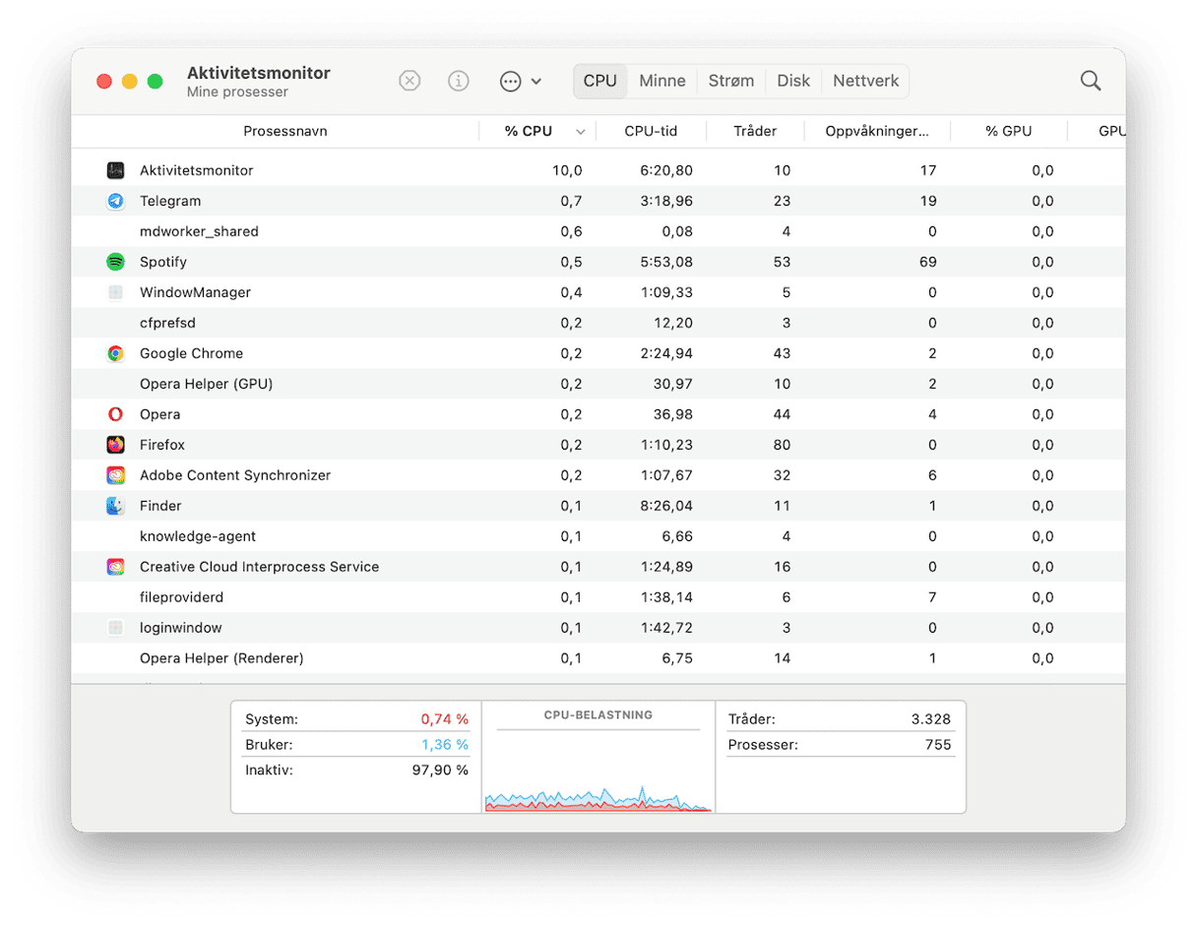Select the Opera Helper (Renderer) row
The height and width of the screenshot is (926, 1197).
pos(598,658)
